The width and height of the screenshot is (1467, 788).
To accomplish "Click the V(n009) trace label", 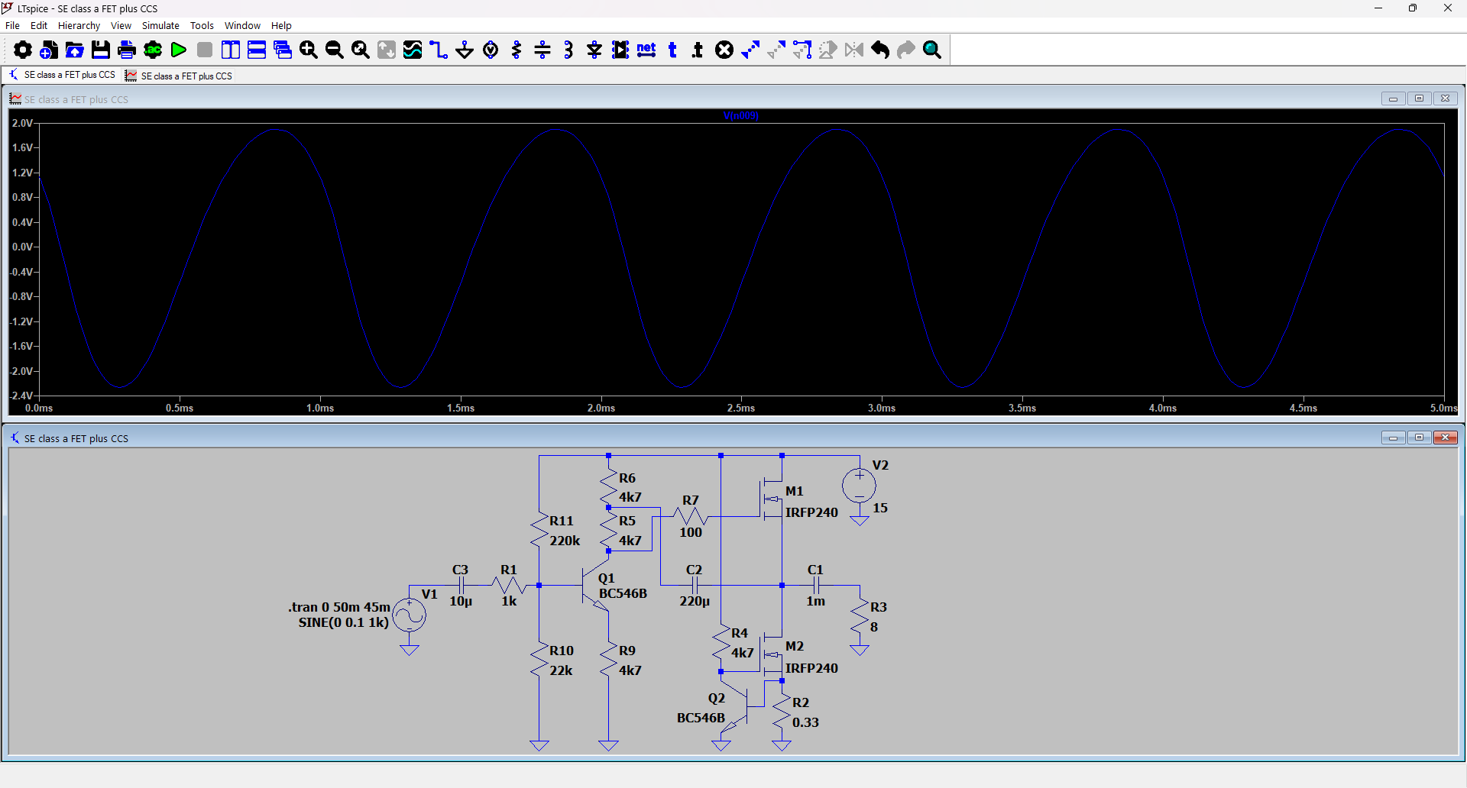I will (x=740, y=116).
